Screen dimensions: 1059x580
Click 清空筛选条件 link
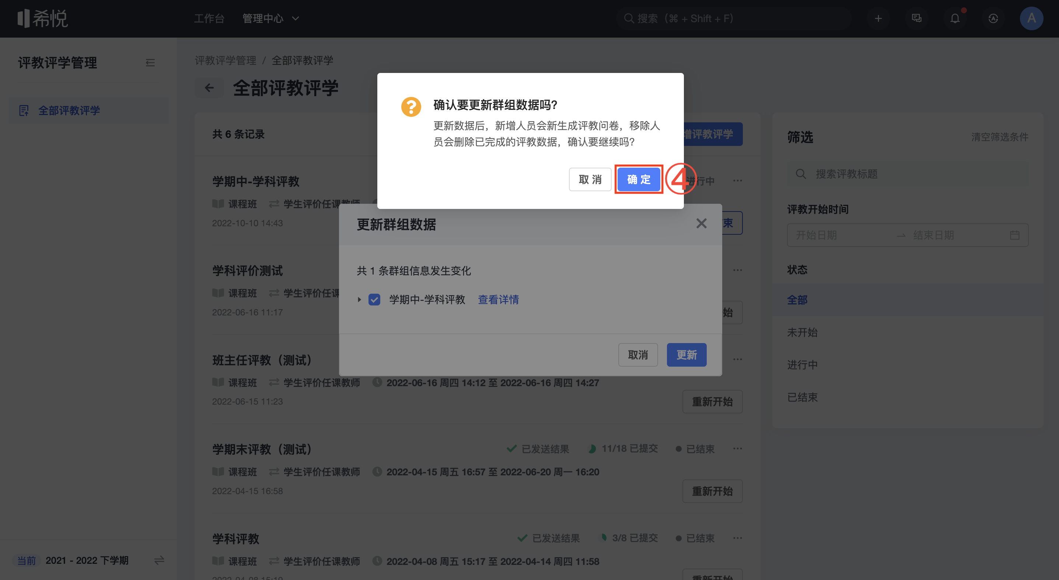pyautogui.click(x=1000, y=137)
